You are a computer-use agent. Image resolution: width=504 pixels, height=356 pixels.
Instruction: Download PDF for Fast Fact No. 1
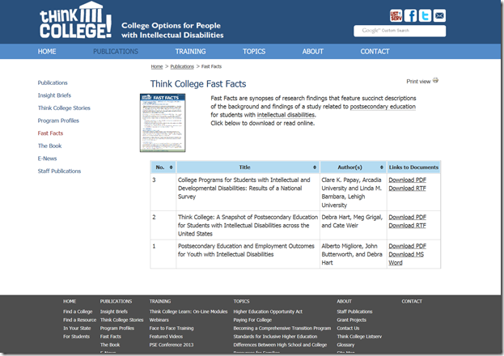click(x=407, y=246)
